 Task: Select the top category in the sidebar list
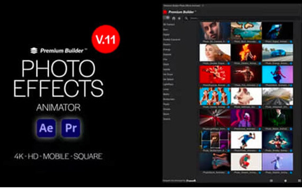169,24
